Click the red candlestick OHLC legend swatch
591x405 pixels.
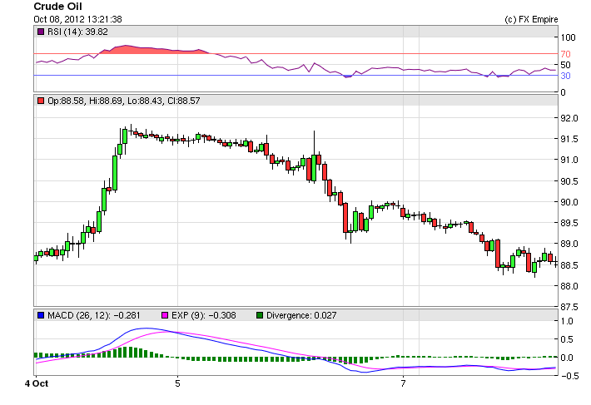click(x=41, y=101)
